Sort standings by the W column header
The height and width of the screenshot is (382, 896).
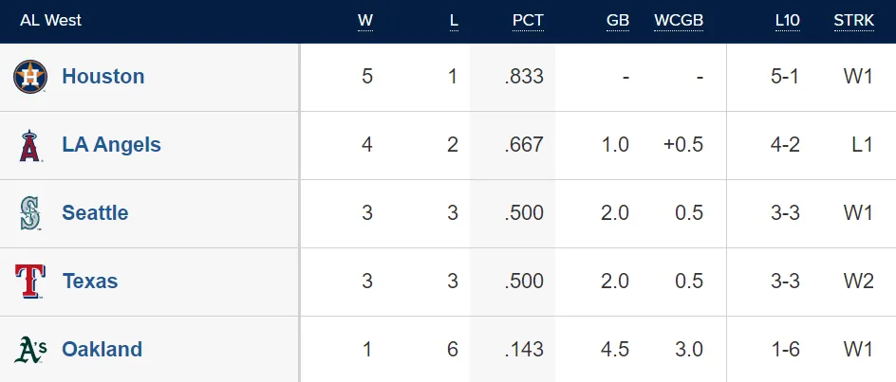point(365,21)
